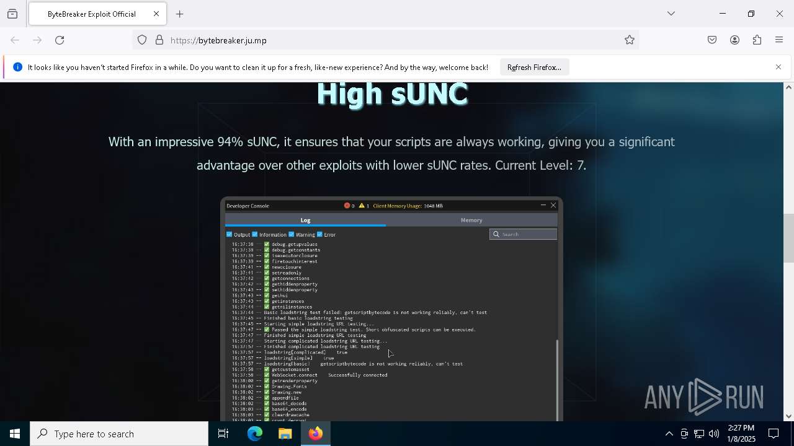Click the page scrollbar down arrow
794x446 pixels.
[x=788, y=416]
